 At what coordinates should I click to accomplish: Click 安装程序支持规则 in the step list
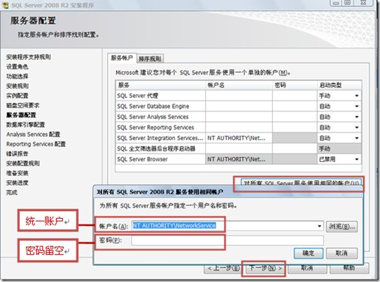(x=28, y=57)
